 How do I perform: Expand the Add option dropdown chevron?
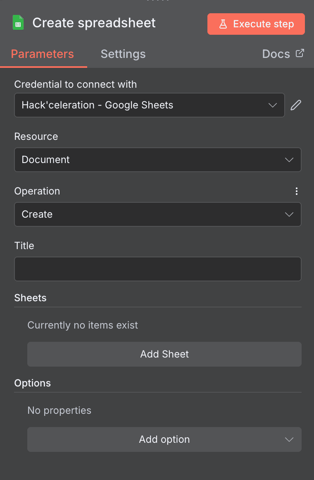[x=289, y=439]
